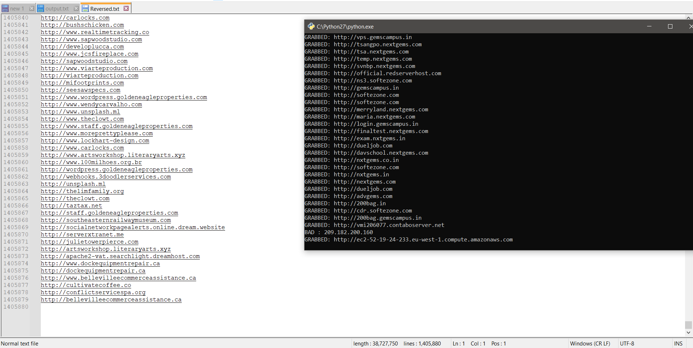Open the Windows (CR LF) line ending selector
693x348 pixels.
click(590, 344)
